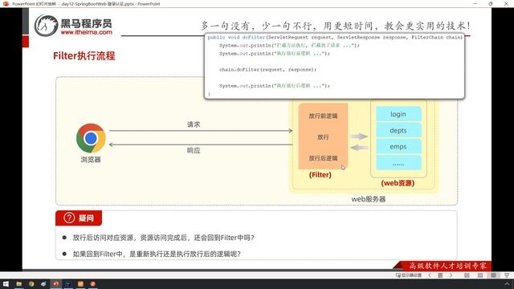
Task: Click www.itheima.com link text
Action: point(86,32)
